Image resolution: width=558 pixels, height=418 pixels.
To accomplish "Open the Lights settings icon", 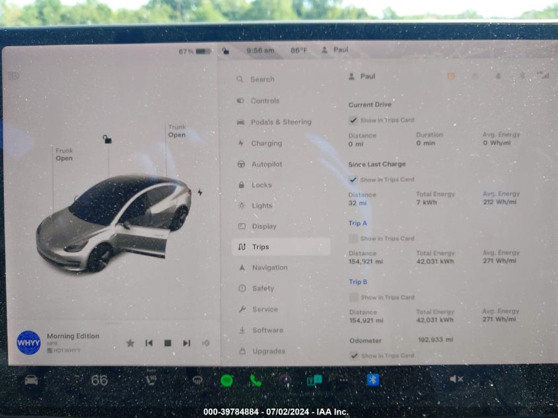I will (240, 205).
